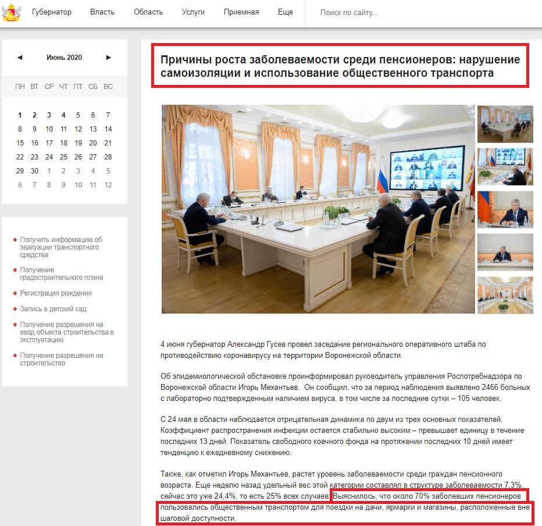Open fourth thumbnail of man seated at desk
542x526 pixels.
505,252
